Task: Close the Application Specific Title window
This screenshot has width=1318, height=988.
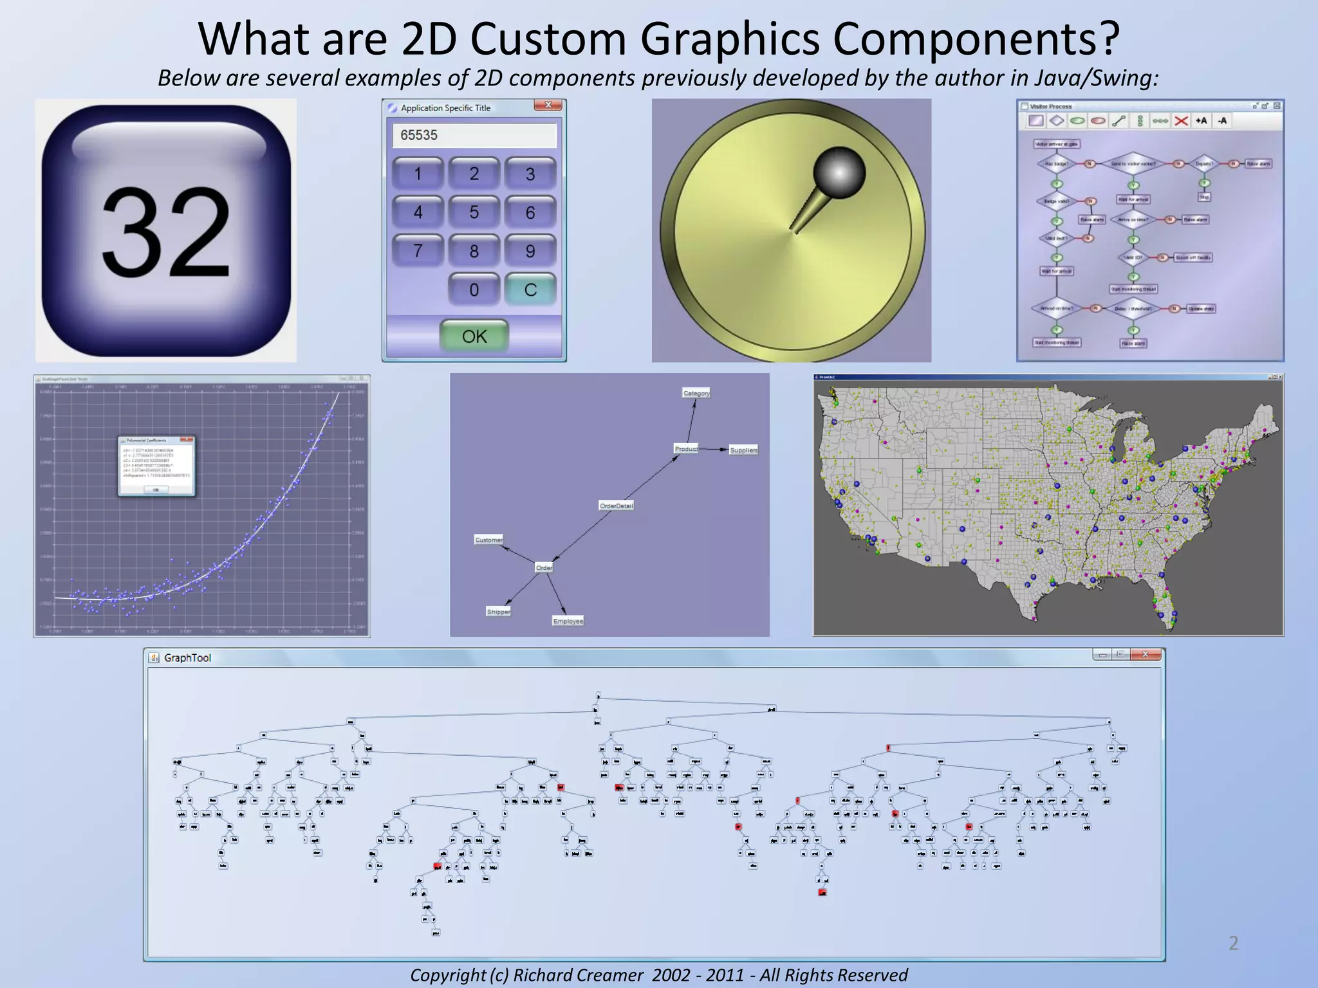Action: click(x=548, y=105)
